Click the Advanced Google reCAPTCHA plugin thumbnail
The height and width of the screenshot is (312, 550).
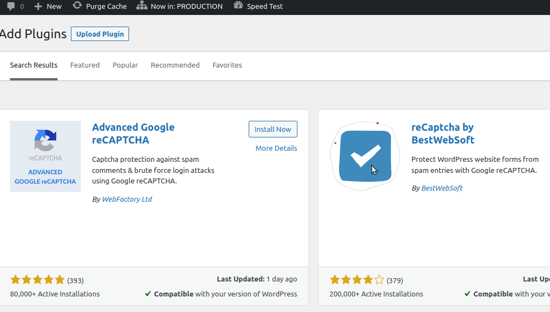45,156
